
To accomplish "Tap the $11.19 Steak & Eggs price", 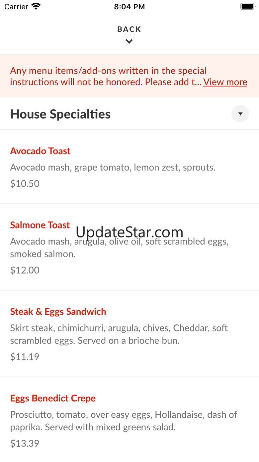I will click(25, 357).
